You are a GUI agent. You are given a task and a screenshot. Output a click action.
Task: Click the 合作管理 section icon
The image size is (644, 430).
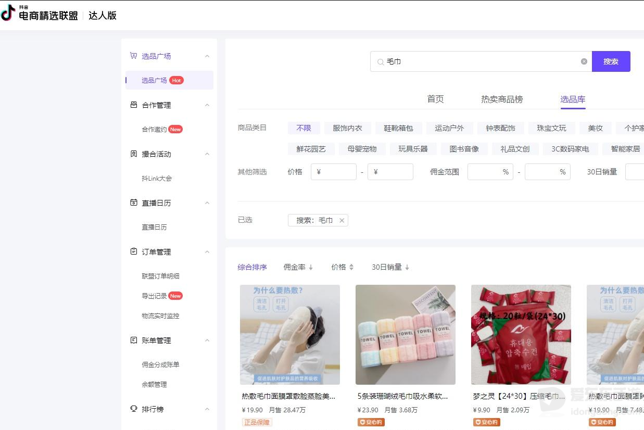134,105
